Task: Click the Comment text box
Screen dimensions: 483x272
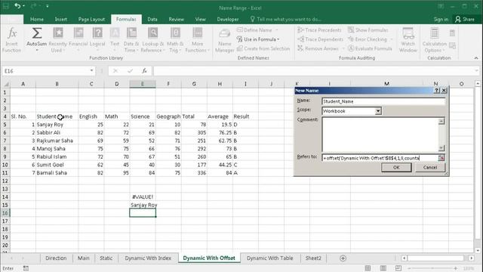Action: pyautogui.click(x=380, y=134)
